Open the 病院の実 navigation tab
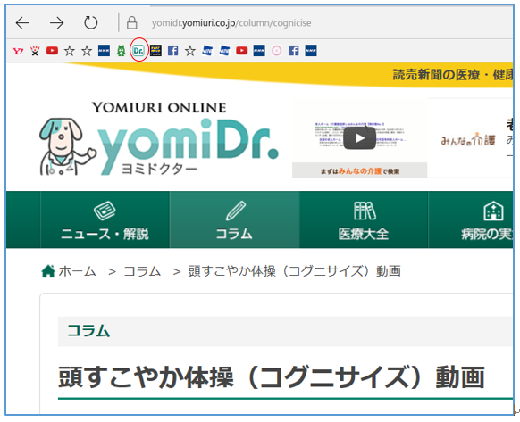The height and width of the screenshot is (422, 520). point(471,219)
